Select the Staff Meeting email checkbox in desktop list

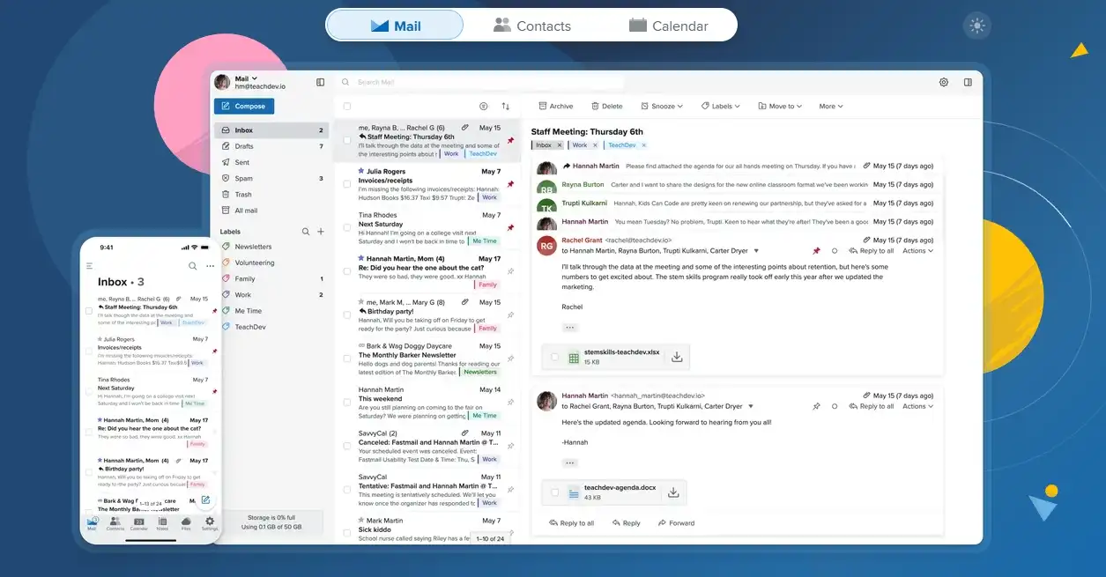click(347, 140)
